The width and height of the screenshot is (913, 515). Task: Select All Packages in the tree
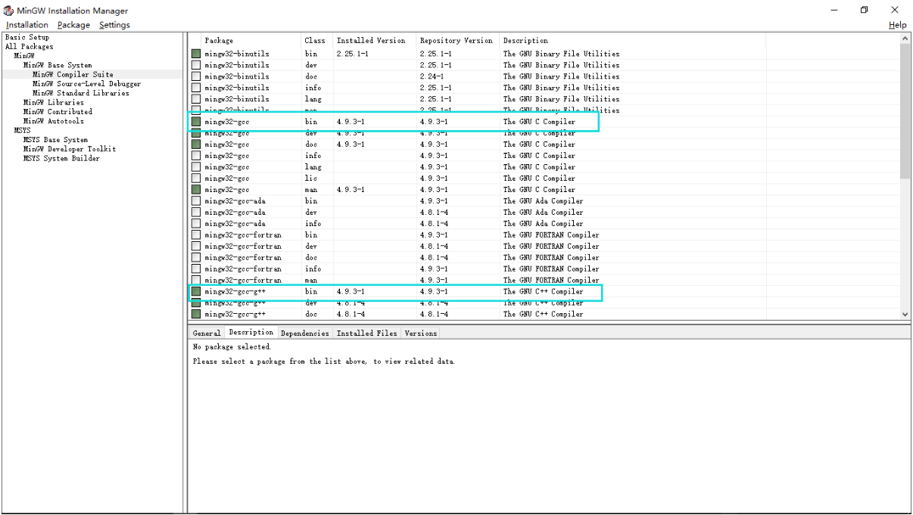point(30,47)
